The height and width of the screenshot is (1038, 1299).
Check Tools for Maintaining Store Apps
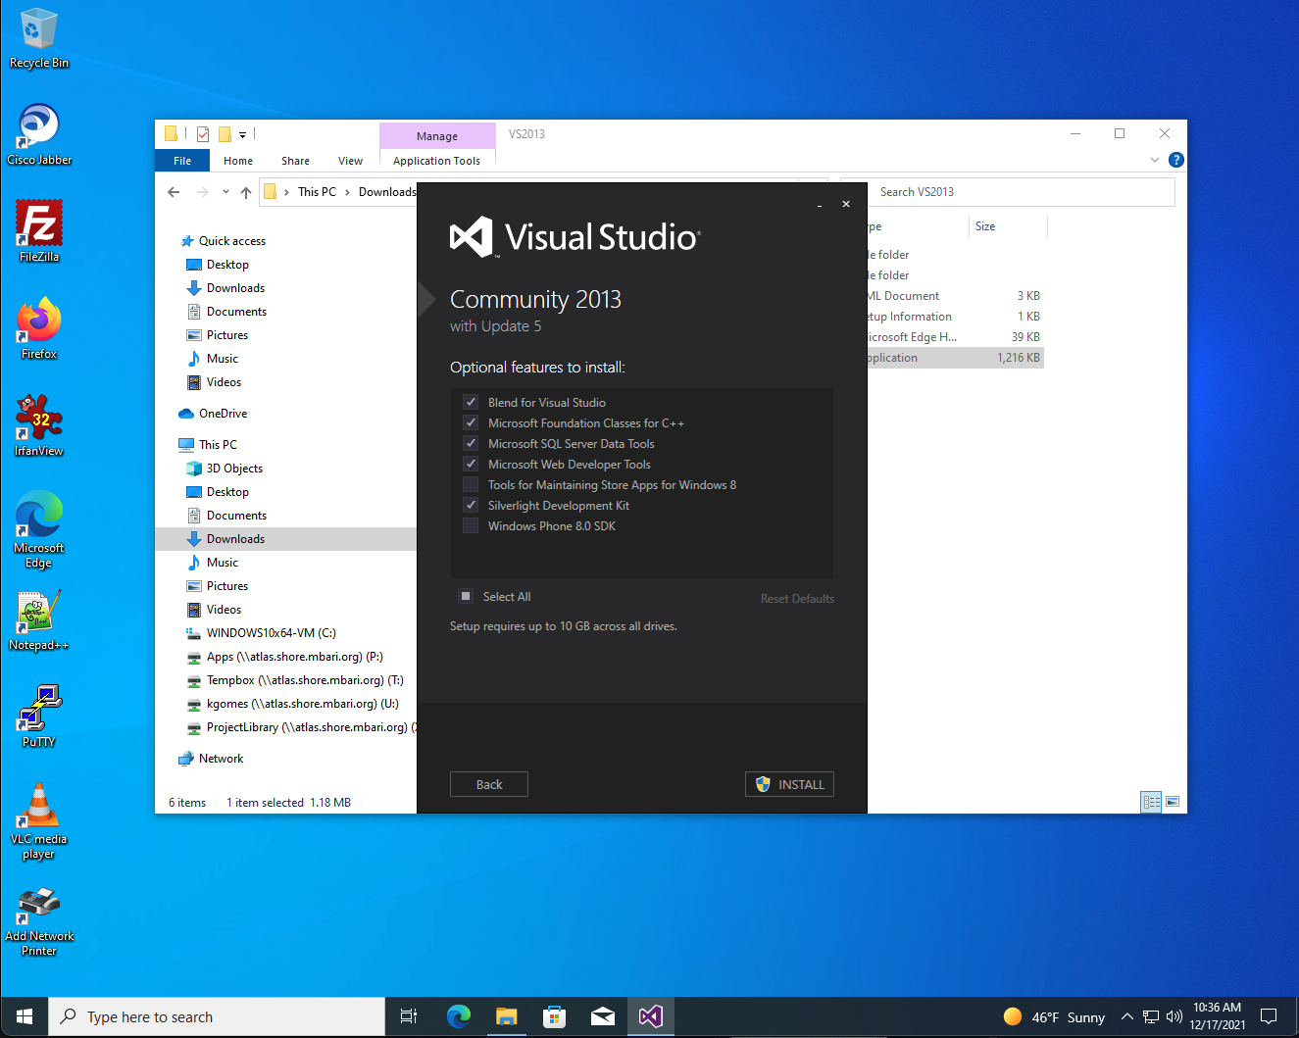[471, 484]
